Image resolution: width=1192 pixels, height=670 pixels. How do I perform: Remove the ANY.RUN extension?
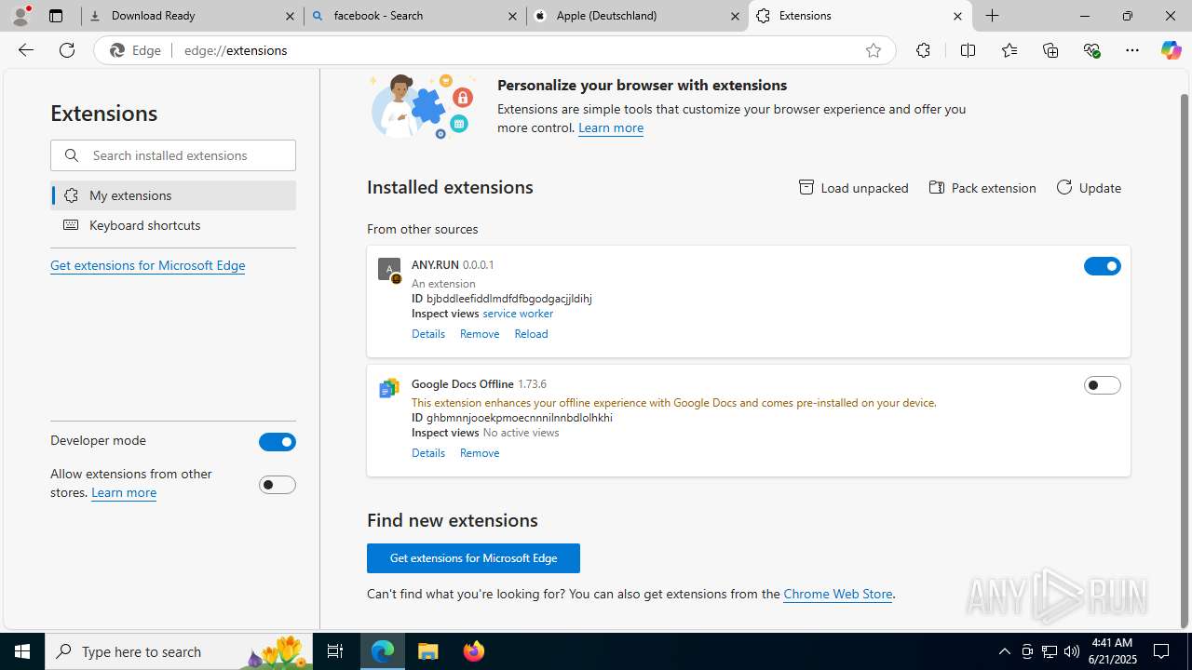(x=480, y=334)
